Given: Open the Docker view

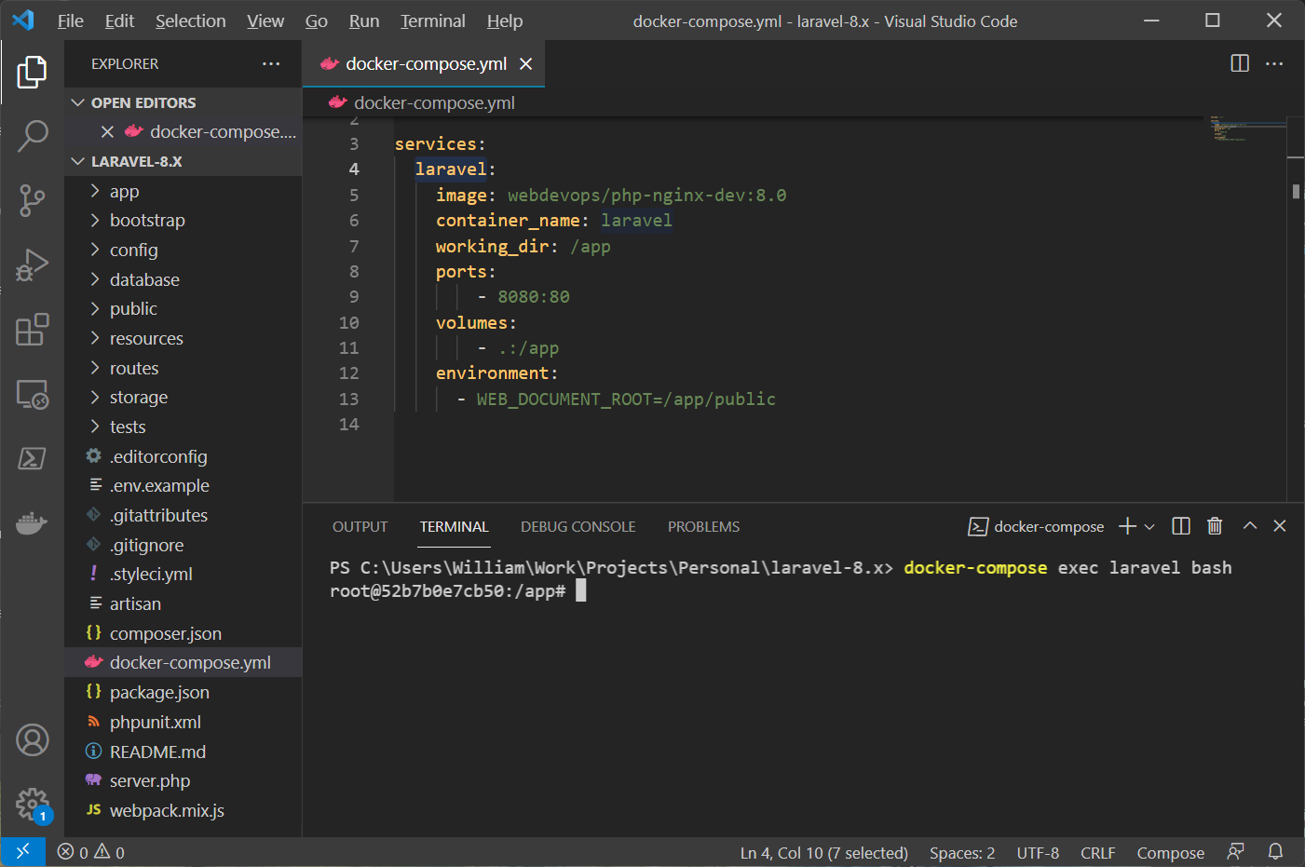Looking at the screenshot, I should pos(32,523).
